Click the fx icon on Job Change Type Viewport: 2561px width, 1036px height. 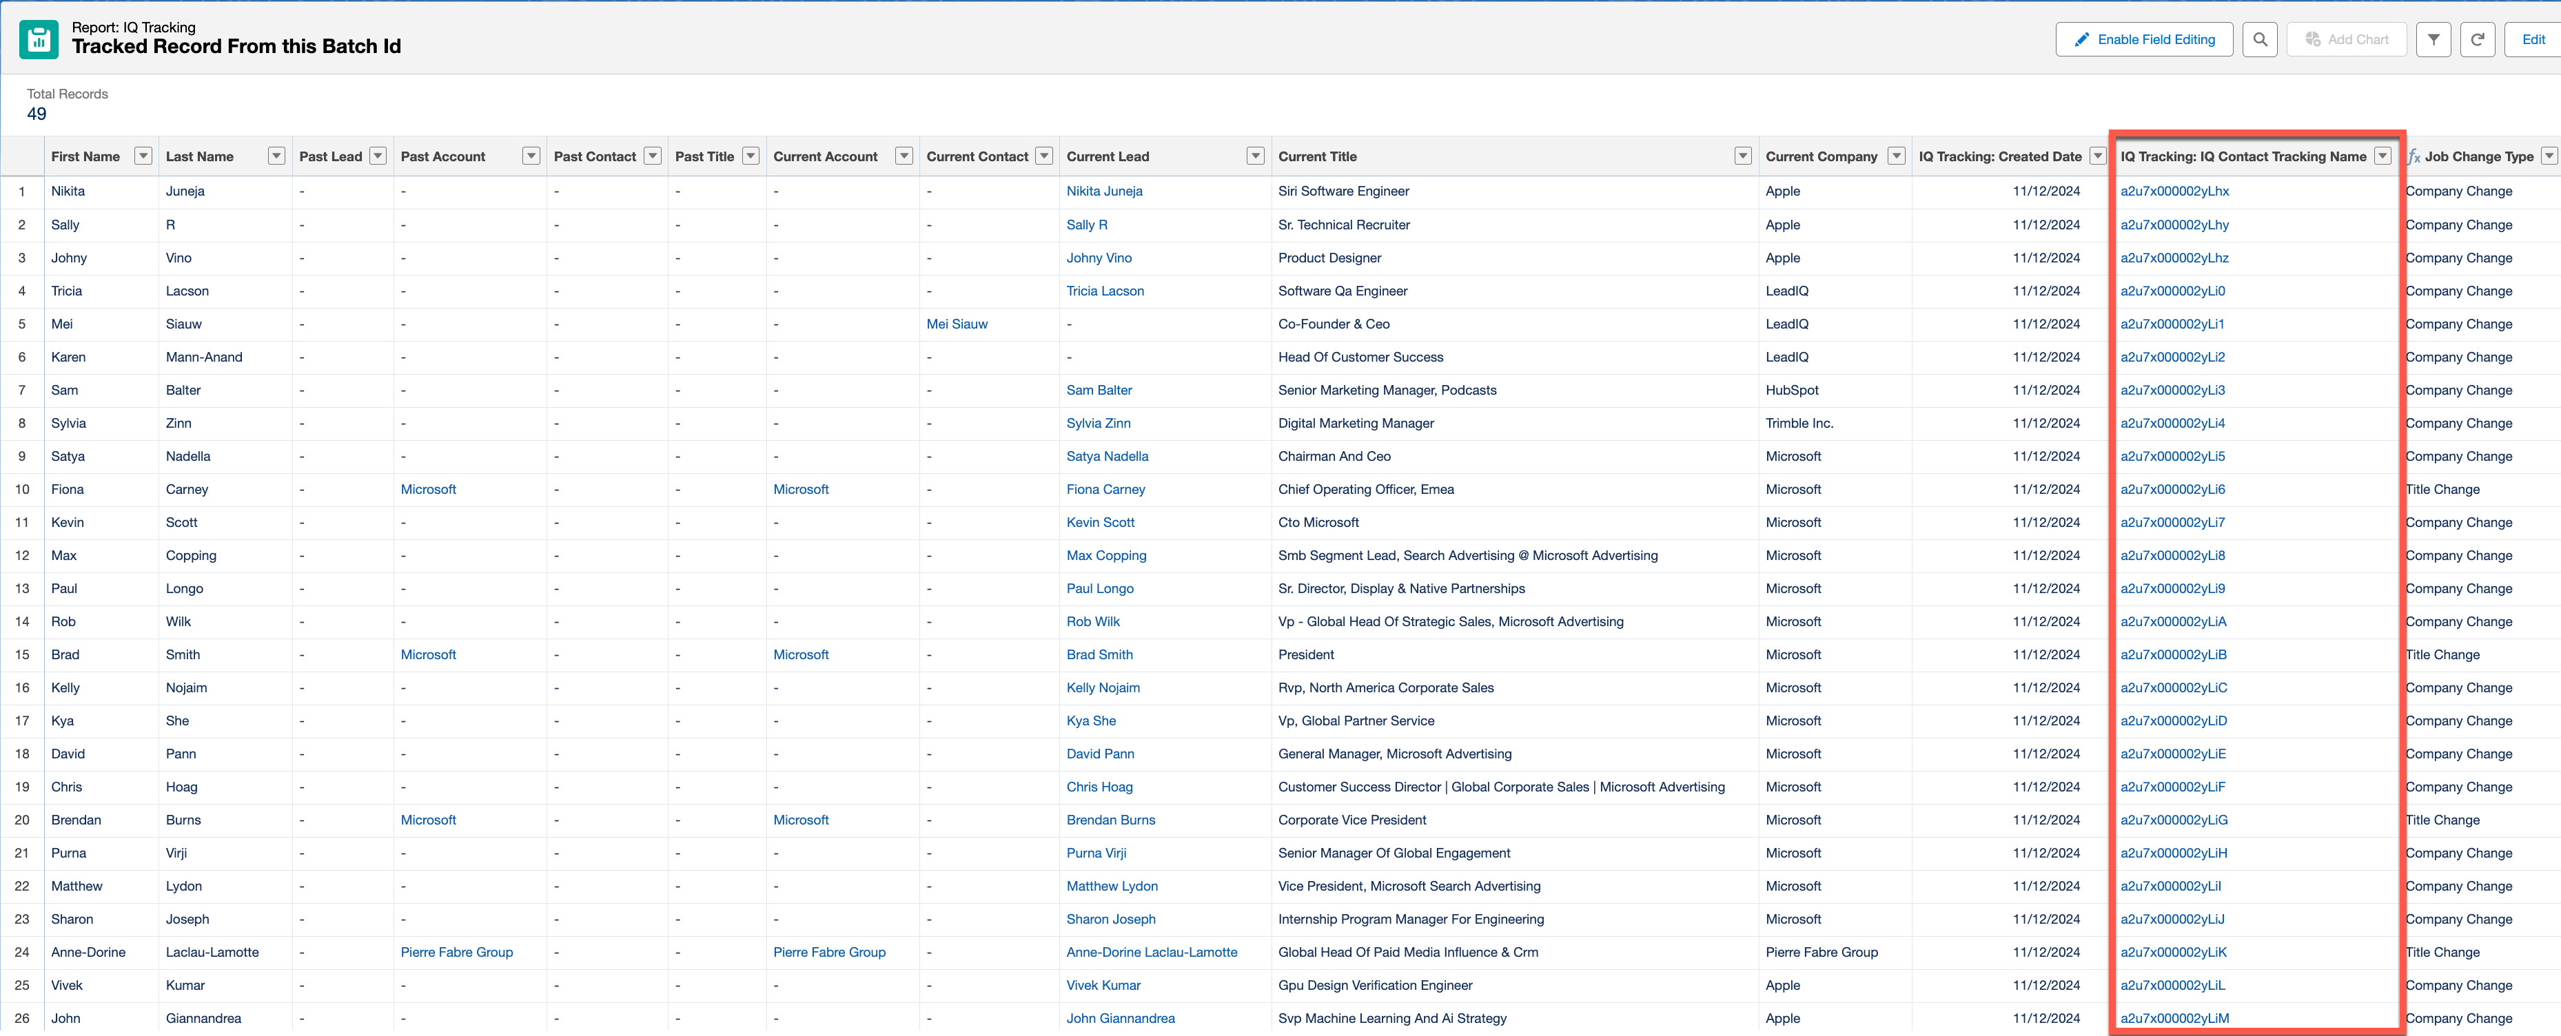pos(2414,157)
